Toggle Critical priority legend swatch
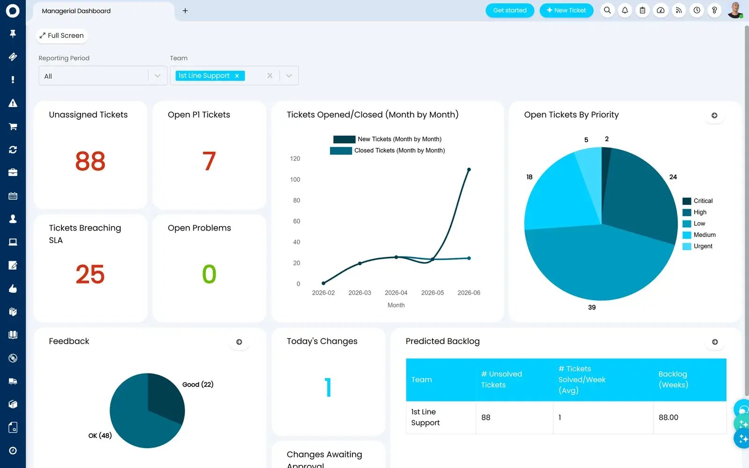749x468 pixels. pos(687,201)
